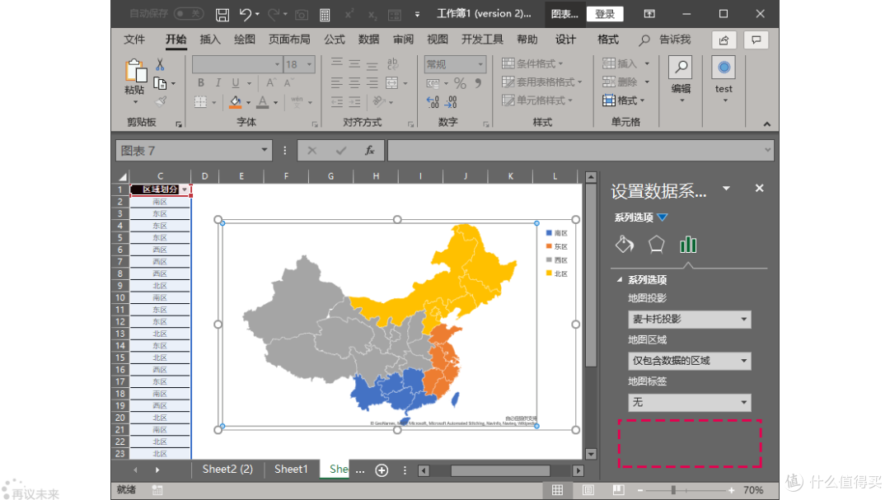Image resolution: width=890 pixels, height=500 pixels.
Task: Click the 登录 button
Action: (605, 14)
